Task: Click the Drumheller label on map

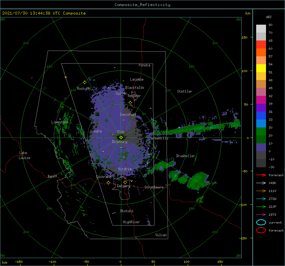Action: [x=186, y=156]
